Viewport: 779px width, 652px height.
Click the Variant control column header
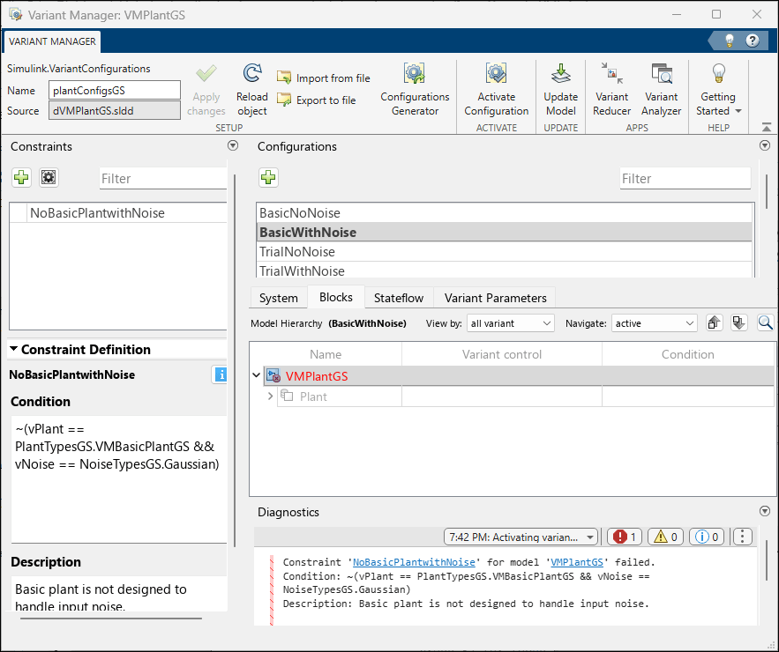502,354
